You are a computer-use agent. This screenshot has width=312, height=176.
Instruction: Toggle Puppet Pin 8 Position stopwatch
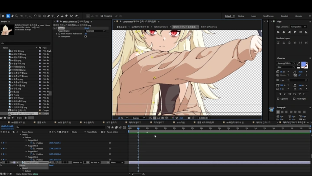click(32, 149)
